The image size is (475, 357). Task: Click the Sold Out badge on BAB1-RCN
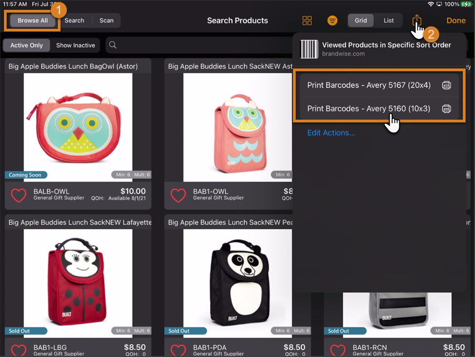coord(345,331)
